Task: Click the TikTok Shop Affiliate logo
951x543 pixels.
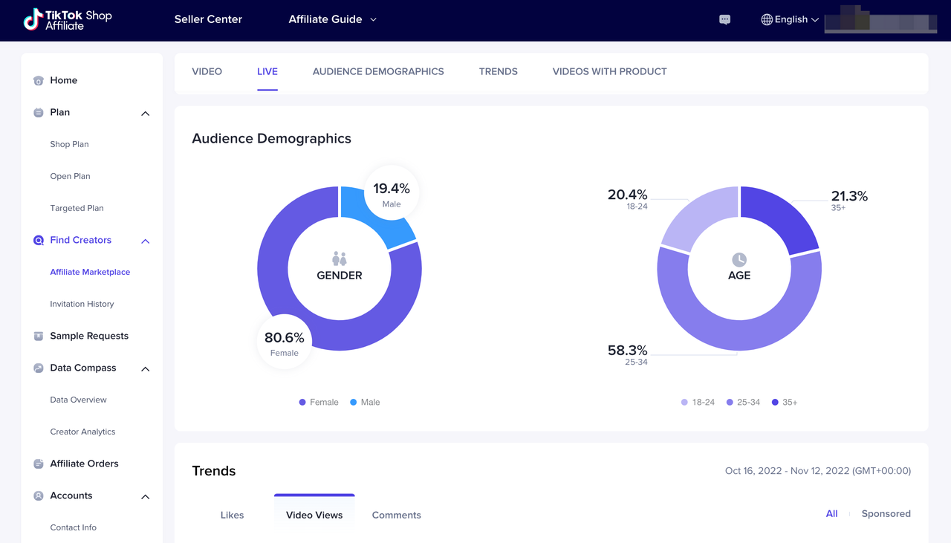Action: coord(67,20)
